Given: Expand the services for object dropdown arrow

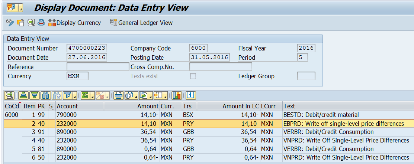Looking at the screenshot, I should coord(20,8).
